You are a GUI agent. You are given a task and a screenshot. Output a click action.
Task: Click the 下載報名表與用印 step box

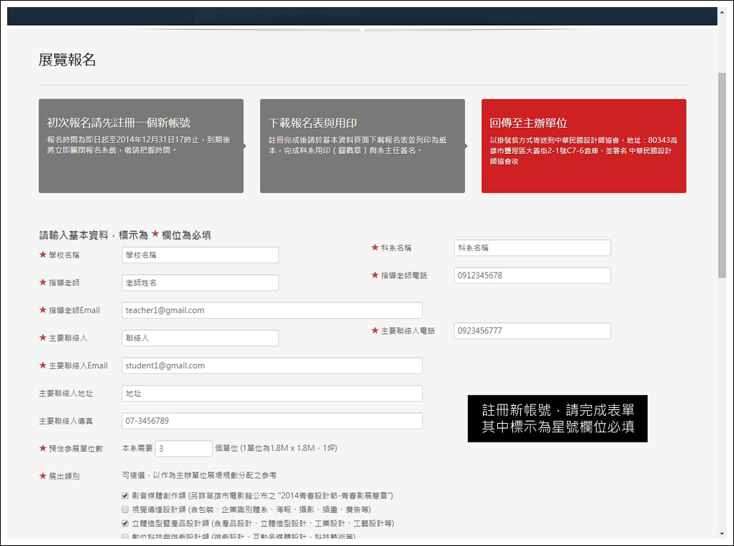pos(362,145)
